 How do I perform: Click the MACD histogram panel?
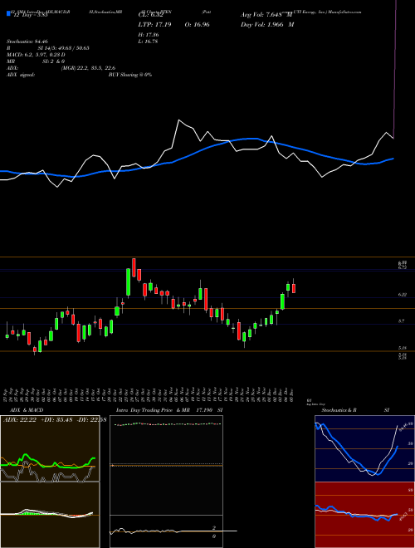click(x=50, y=515)
